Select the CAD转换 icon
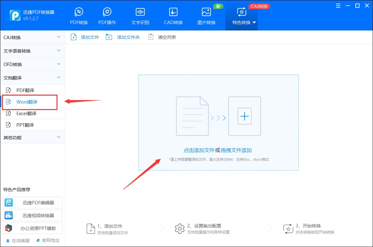 (x=173, y=12)
